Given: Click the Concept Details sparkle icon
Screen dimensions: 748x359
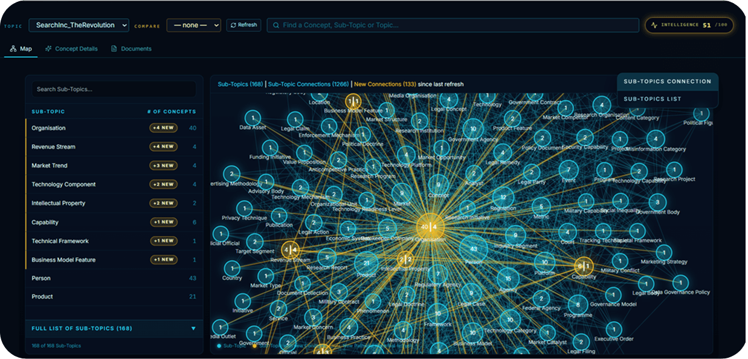Looking at the screenshot, I should (x=48, y=49).
